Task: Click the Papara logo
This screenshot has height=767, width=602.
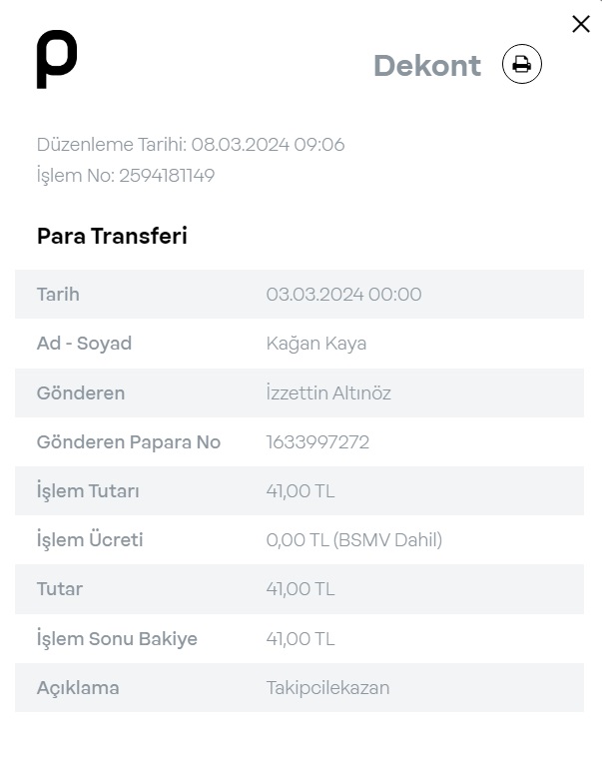Action: coord(57,59)
